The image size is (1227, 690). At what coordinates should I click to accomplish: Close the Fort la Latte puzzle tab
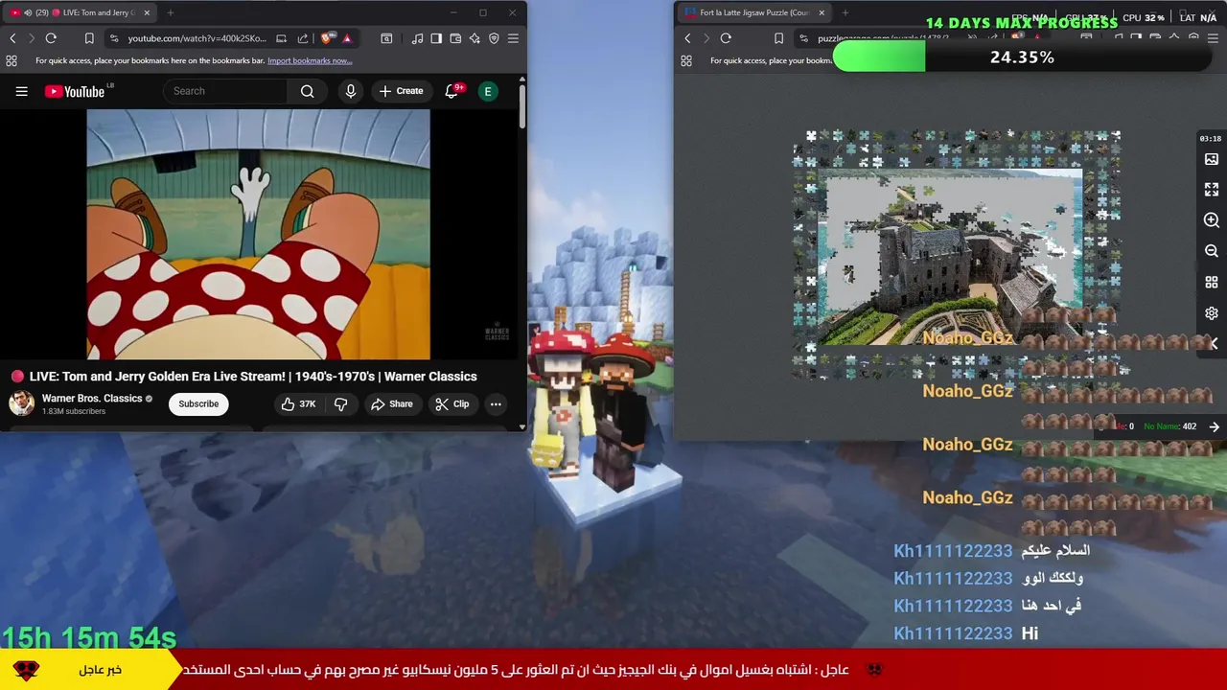[x=821, y=12]
